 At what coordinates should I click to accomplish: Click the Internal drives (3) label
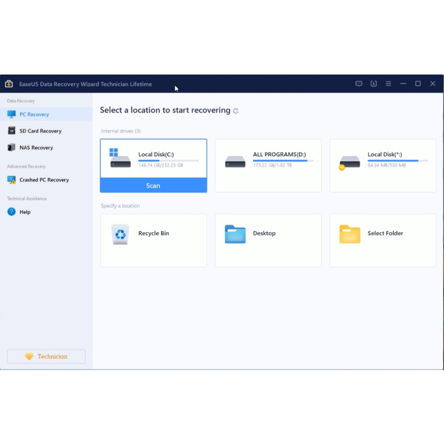coord(121,131)
